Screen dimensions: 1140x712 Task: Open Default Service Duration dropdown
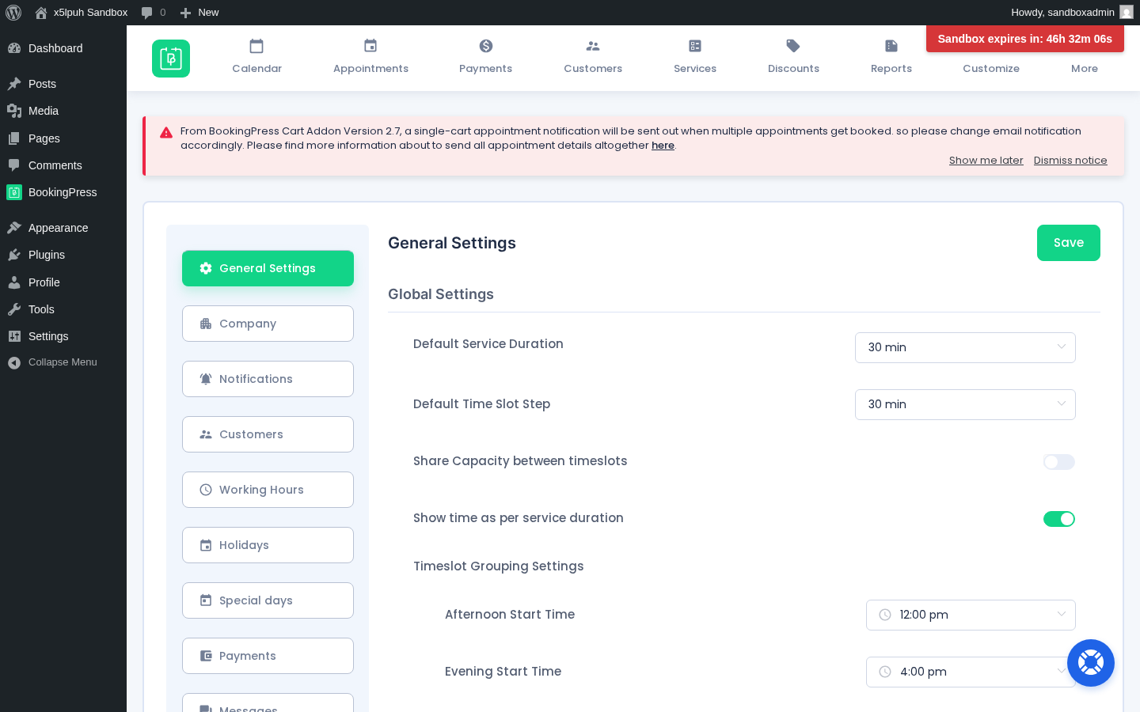[965, 347]
